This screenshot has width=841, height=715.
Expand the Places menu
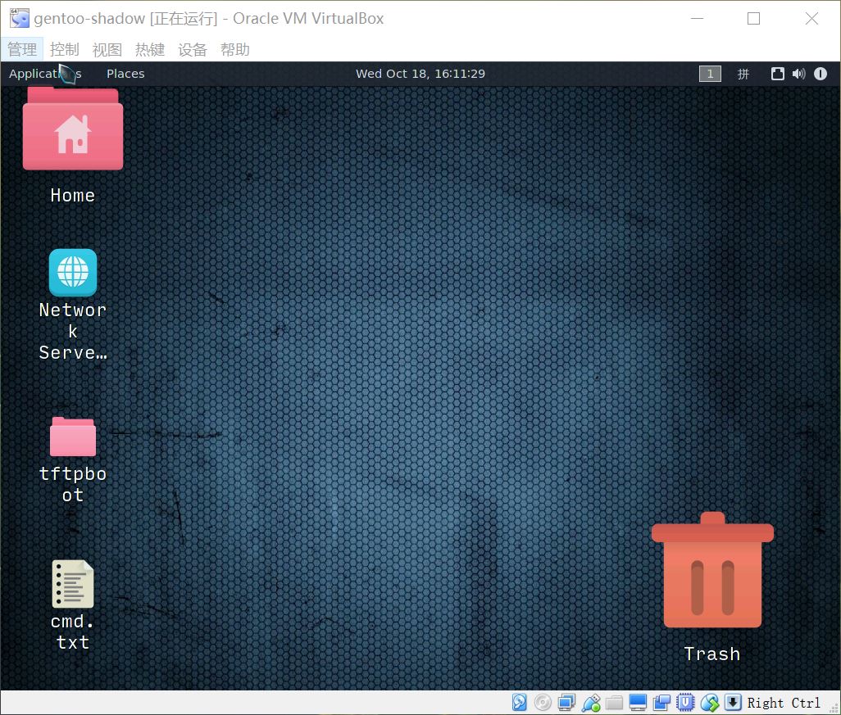(x=125, y=74)
